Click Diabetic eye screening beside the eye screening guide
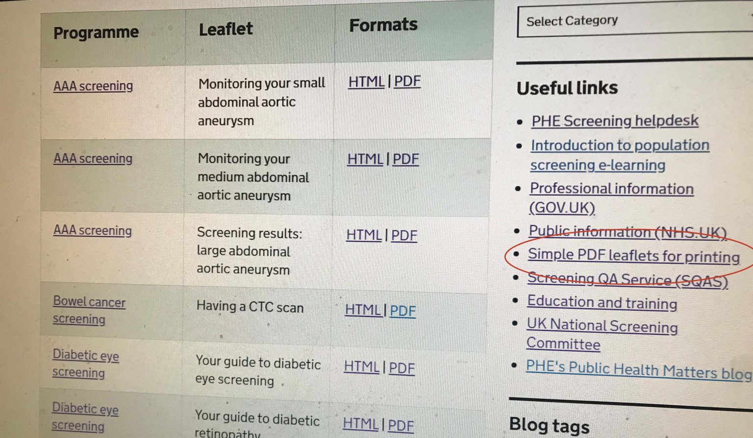Image resolution: width=753 pixels, height=438 pixels. (x=85, y=355)
